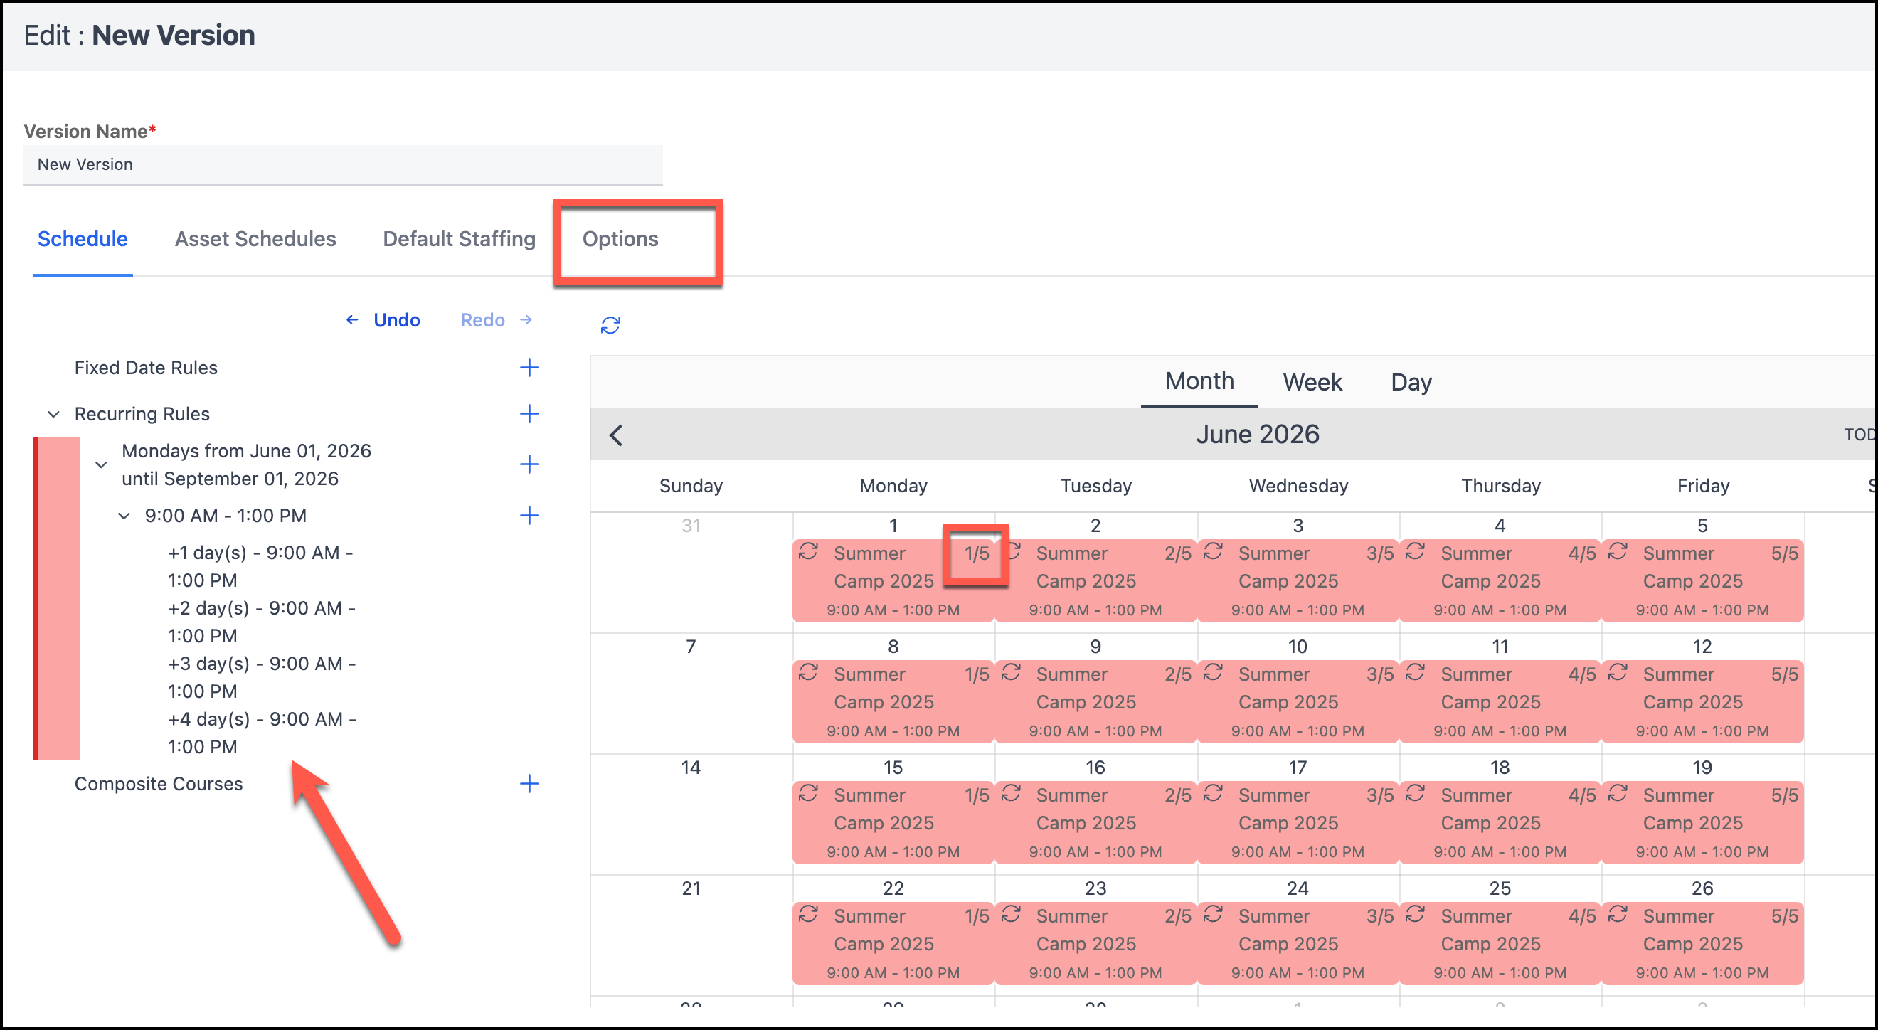Collapse the 9:00 AM - 1:00 PM time slot

(124, 516)
